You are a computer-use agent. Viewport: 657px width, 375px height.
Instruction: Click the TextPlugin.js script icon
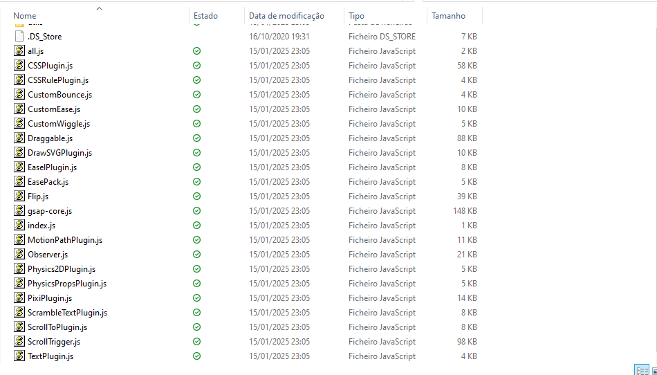click(x=19, y=356)
